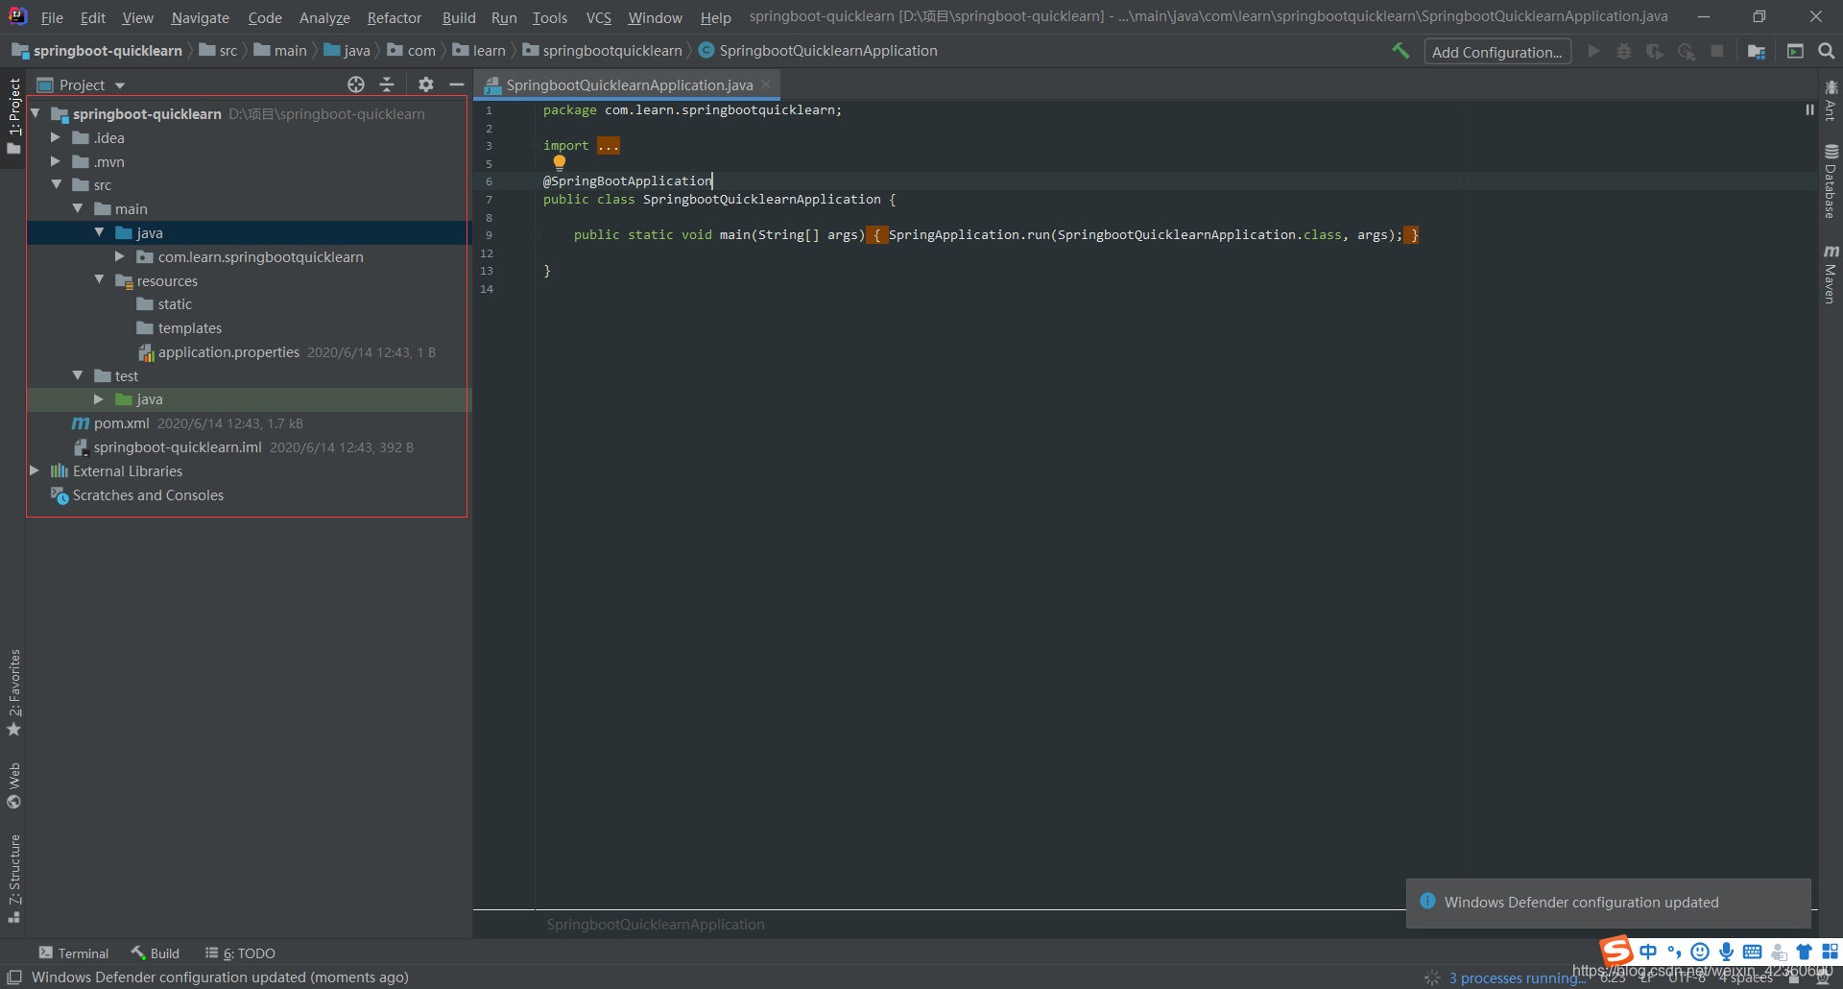The width and height of the screenshot is (1843, 989).
Task: Click the pause highlighting indicator in editor
Action: pyautogui.click(x=1809, y=109)
